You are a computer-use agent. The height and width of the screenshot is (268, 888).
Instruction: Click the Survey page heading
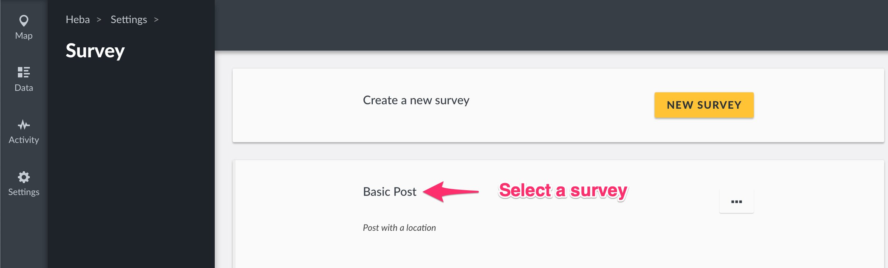(x=95, y=51)
